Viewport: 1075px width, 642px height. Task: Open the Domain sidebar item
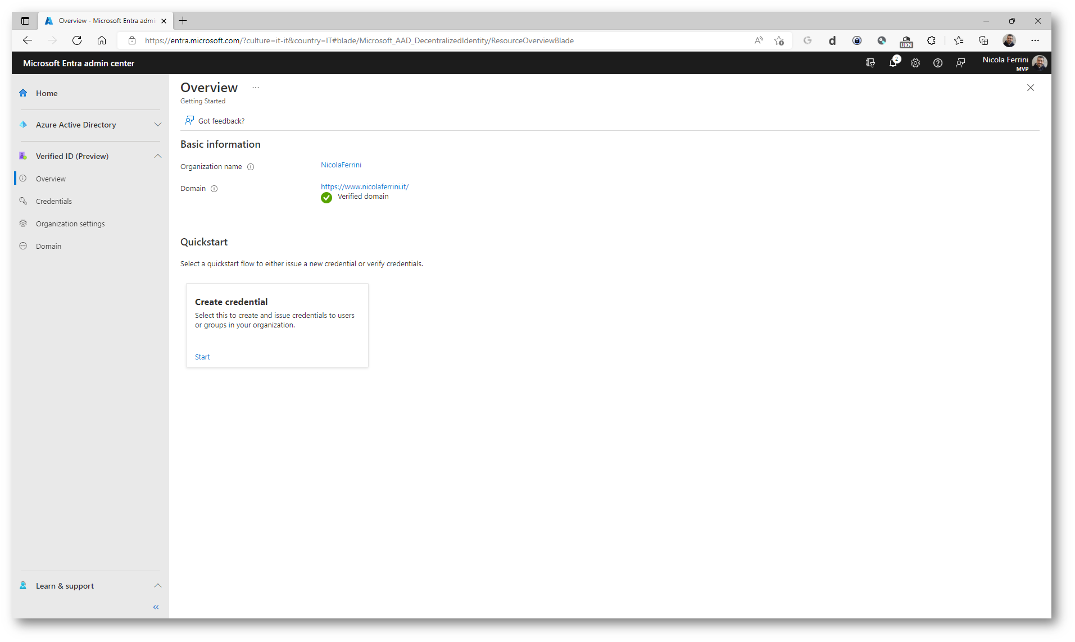click(48, 246)
